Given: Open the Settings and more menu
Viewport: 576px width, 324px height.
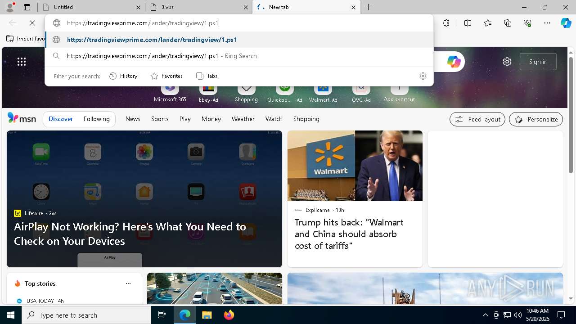Looking at the screenshot, I should click(547, 23).
